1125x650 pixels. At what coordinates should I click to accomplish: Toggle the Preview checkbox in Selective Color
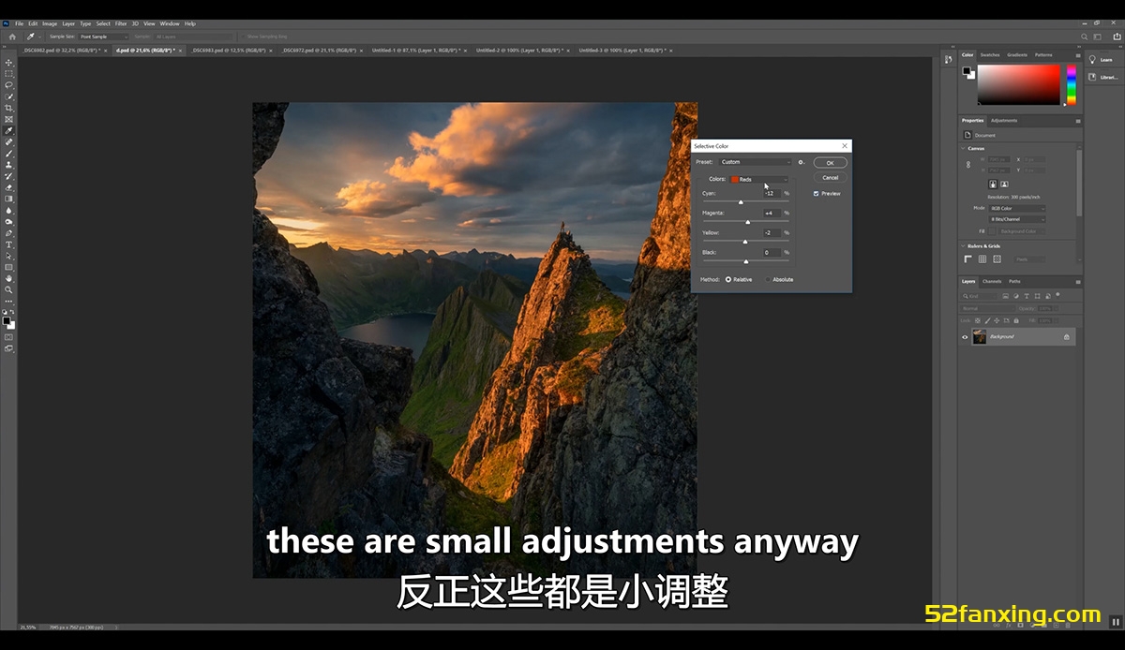[x=817, y=194]
